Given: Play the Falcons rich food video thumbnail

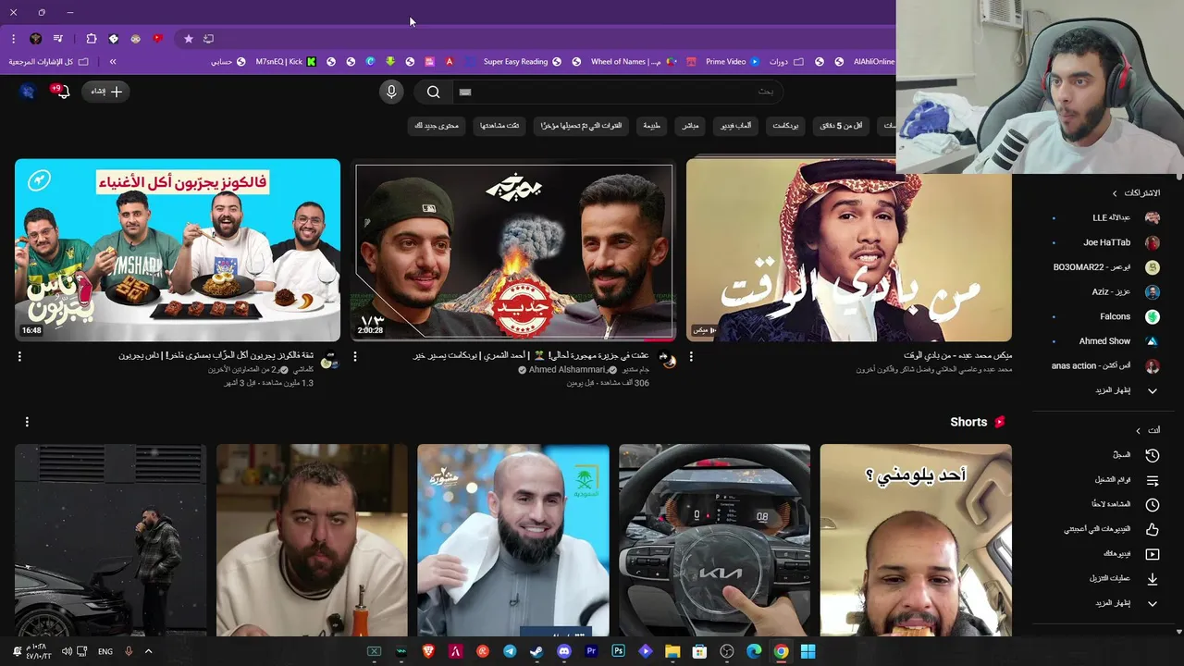Looking at the screenshot, I should (x=178, y=250).
